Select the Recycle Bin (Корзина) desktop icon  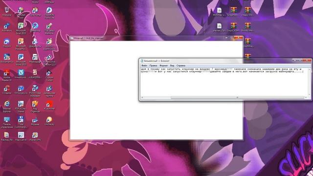(6, 12)
